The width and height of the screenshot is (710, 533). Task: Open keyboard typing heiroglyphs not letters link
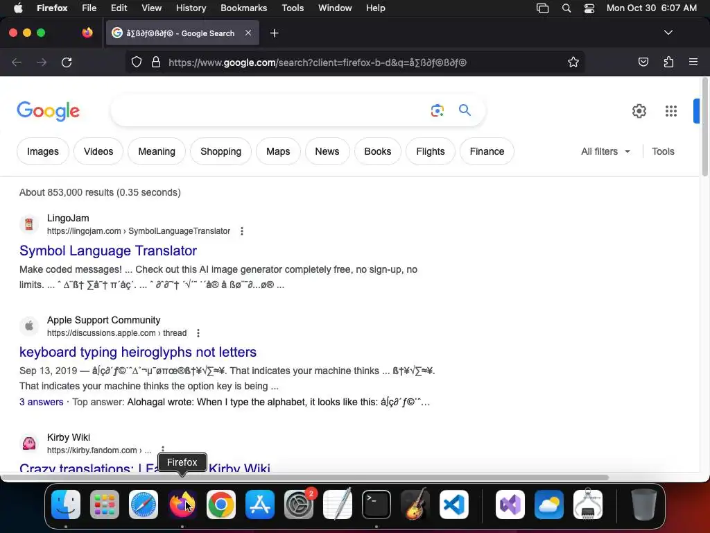(x=138, y=352)
